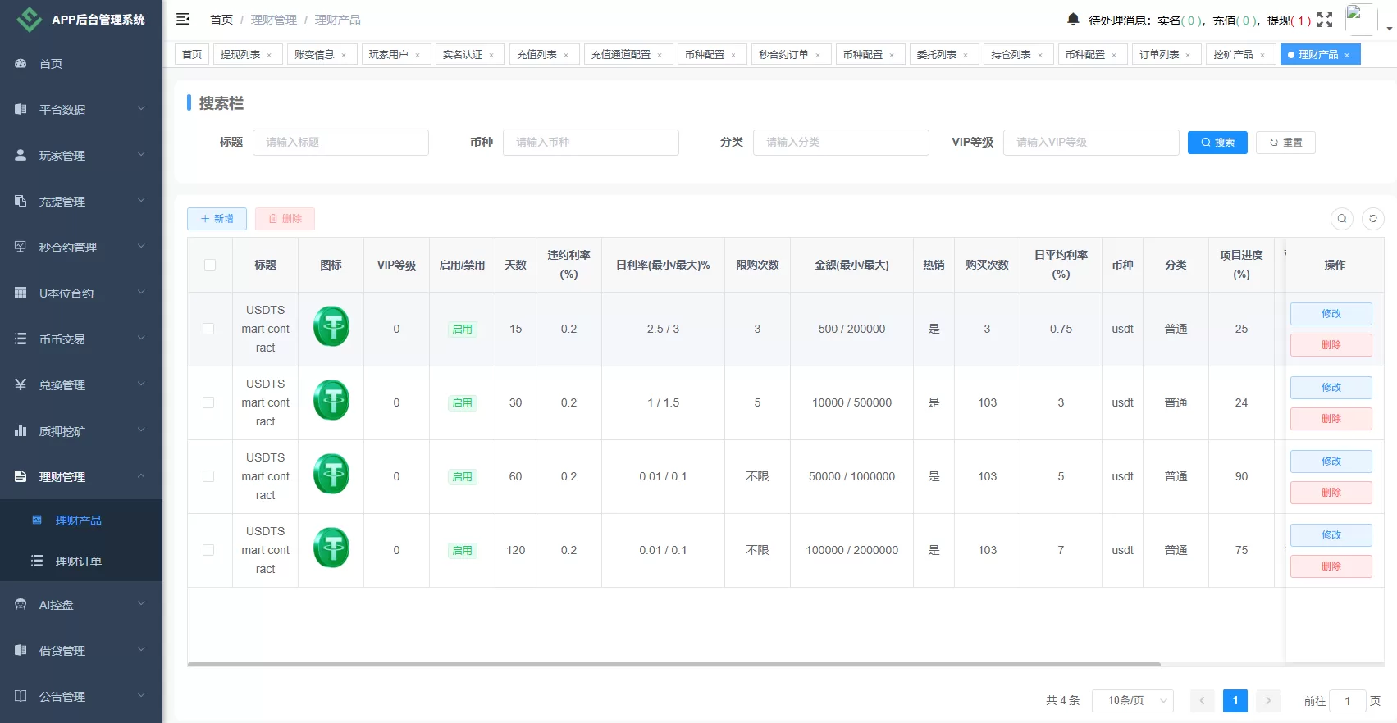1397x723 pixels.
Task: Select the header checkbox for all rows
Action: [x=210, y=265]
